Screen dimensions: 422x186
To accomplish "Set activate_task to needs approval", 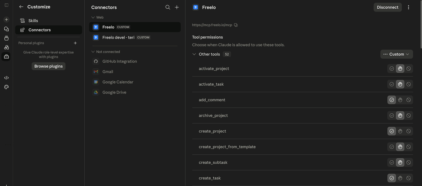I will click(x=400, y=84).
